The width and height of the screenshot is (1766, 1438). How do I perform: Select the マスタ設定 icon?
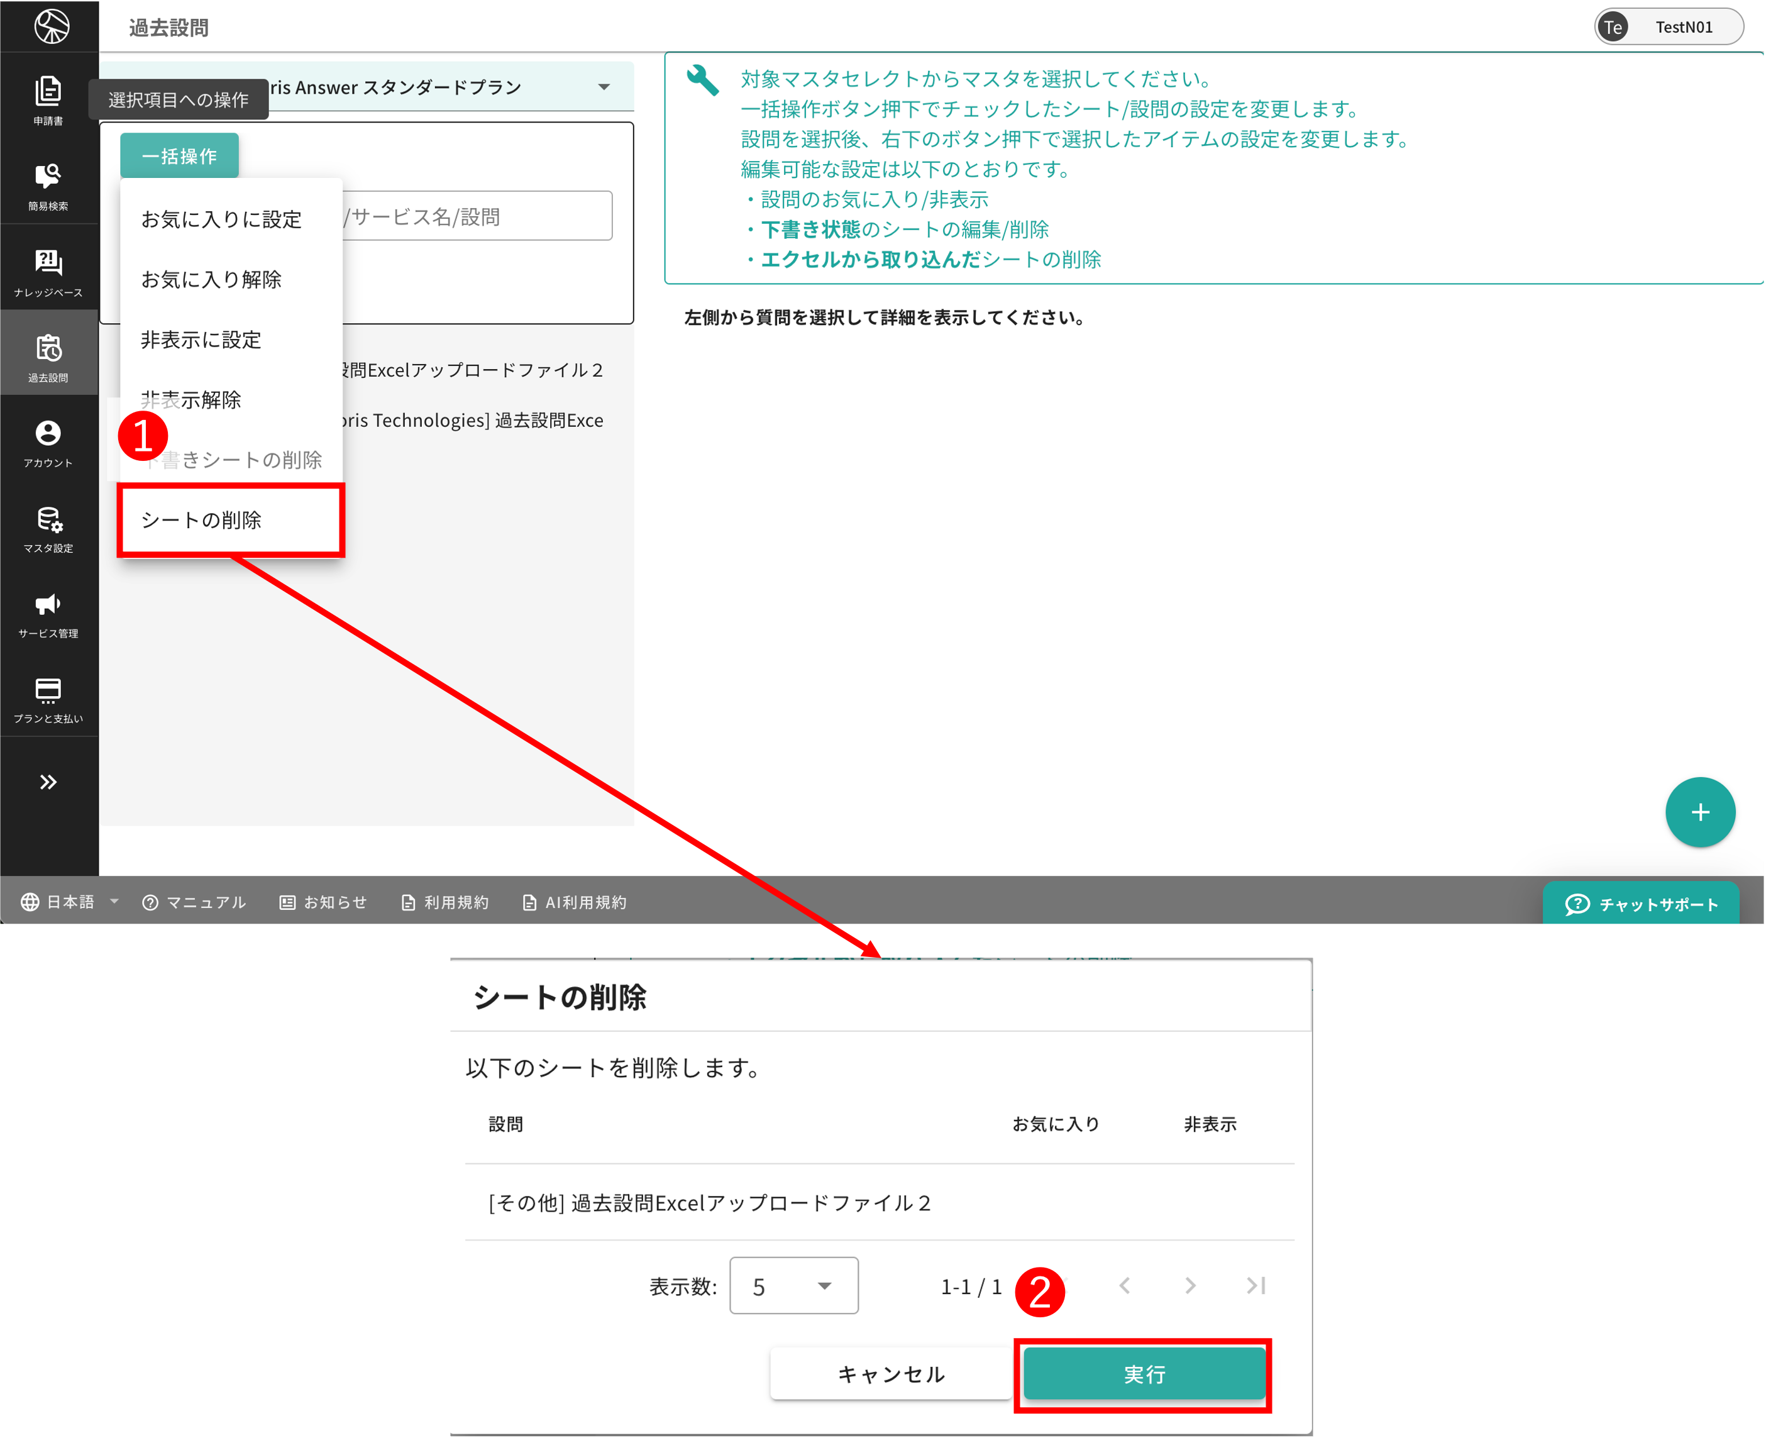tap(48, 528)
